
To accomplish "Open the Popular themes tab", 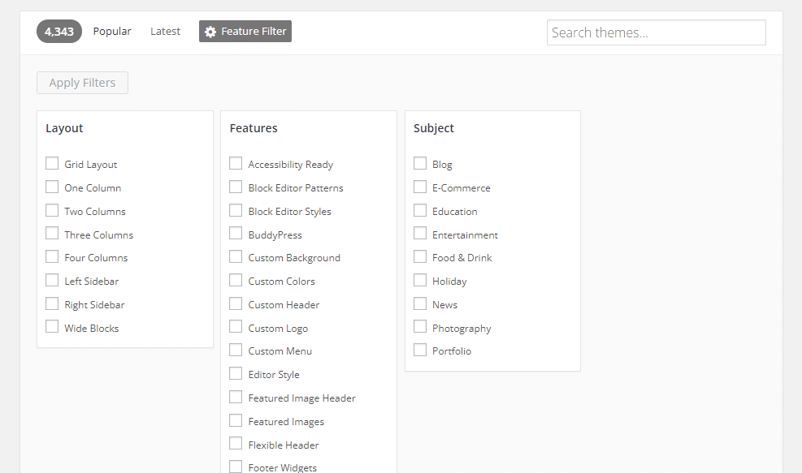I will coord(111,31).
